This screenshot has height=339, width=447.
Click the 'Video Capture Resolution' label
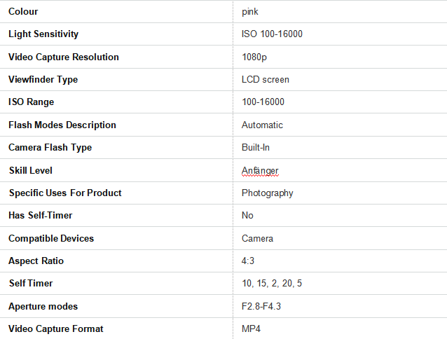pyautogui.click(x=64, y=57)
